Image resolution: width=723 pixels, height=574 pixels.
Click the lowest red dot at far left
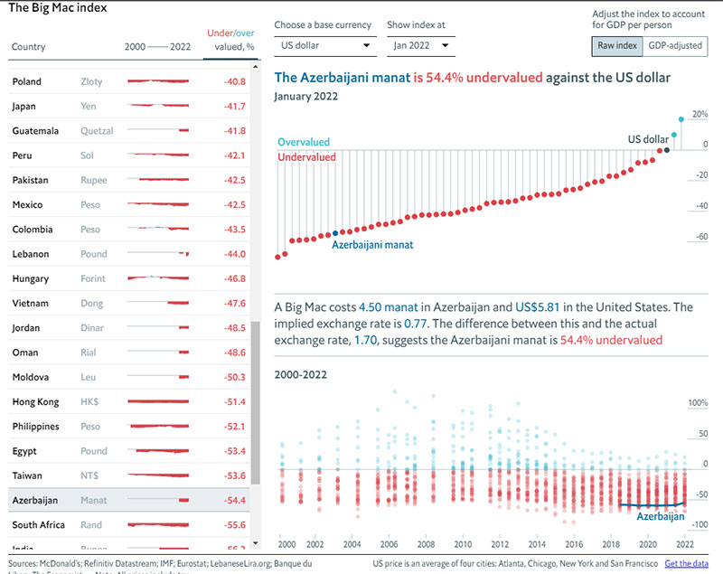pyautogui.click(x=277, y=257)
